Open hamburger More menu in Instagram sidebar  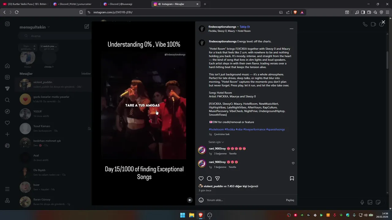(7, 189)
